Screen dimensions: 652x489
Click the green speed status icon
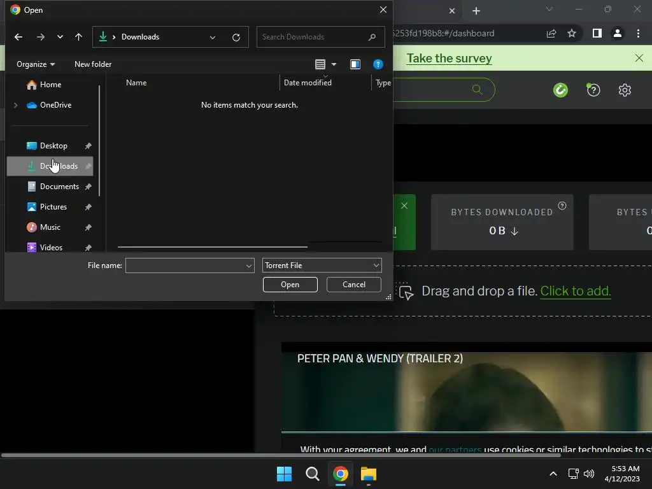(560, 90)
